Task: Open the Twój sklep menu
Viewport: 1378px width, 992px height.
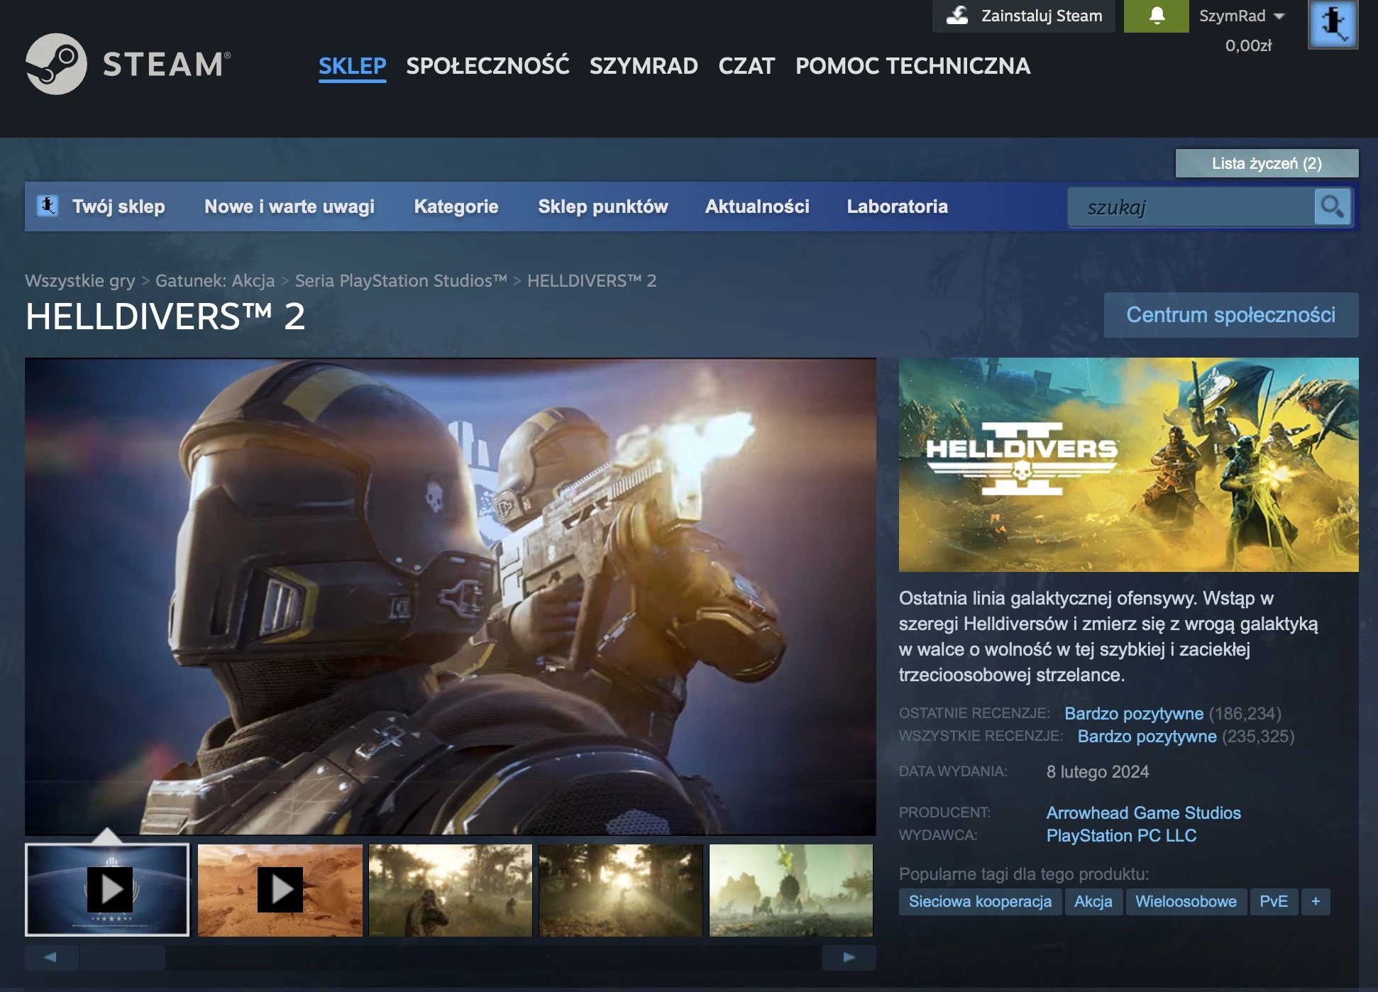Action: [118, 206]
